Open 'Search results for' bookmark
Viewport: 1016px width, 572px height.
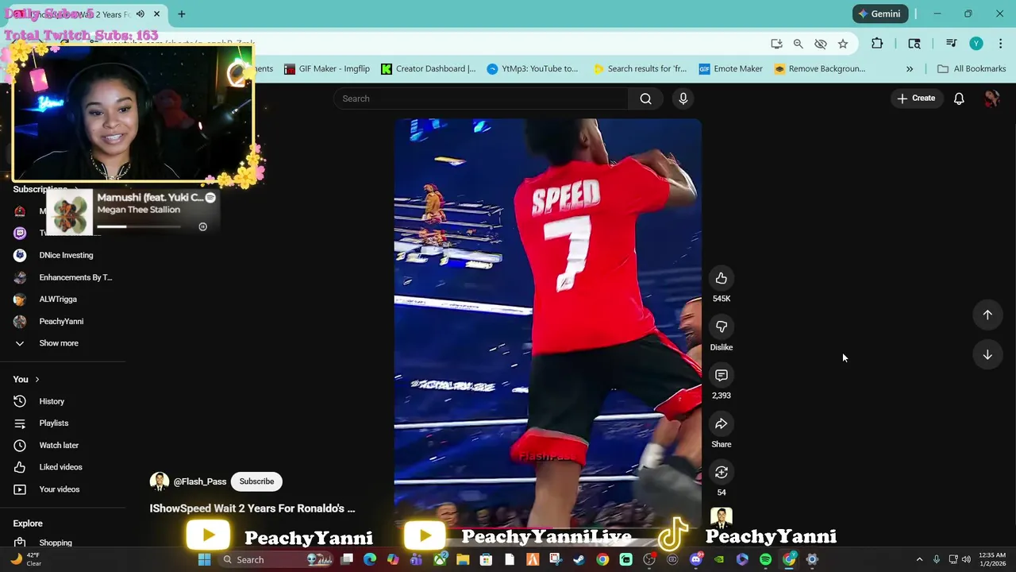click(x=640, y=69)
